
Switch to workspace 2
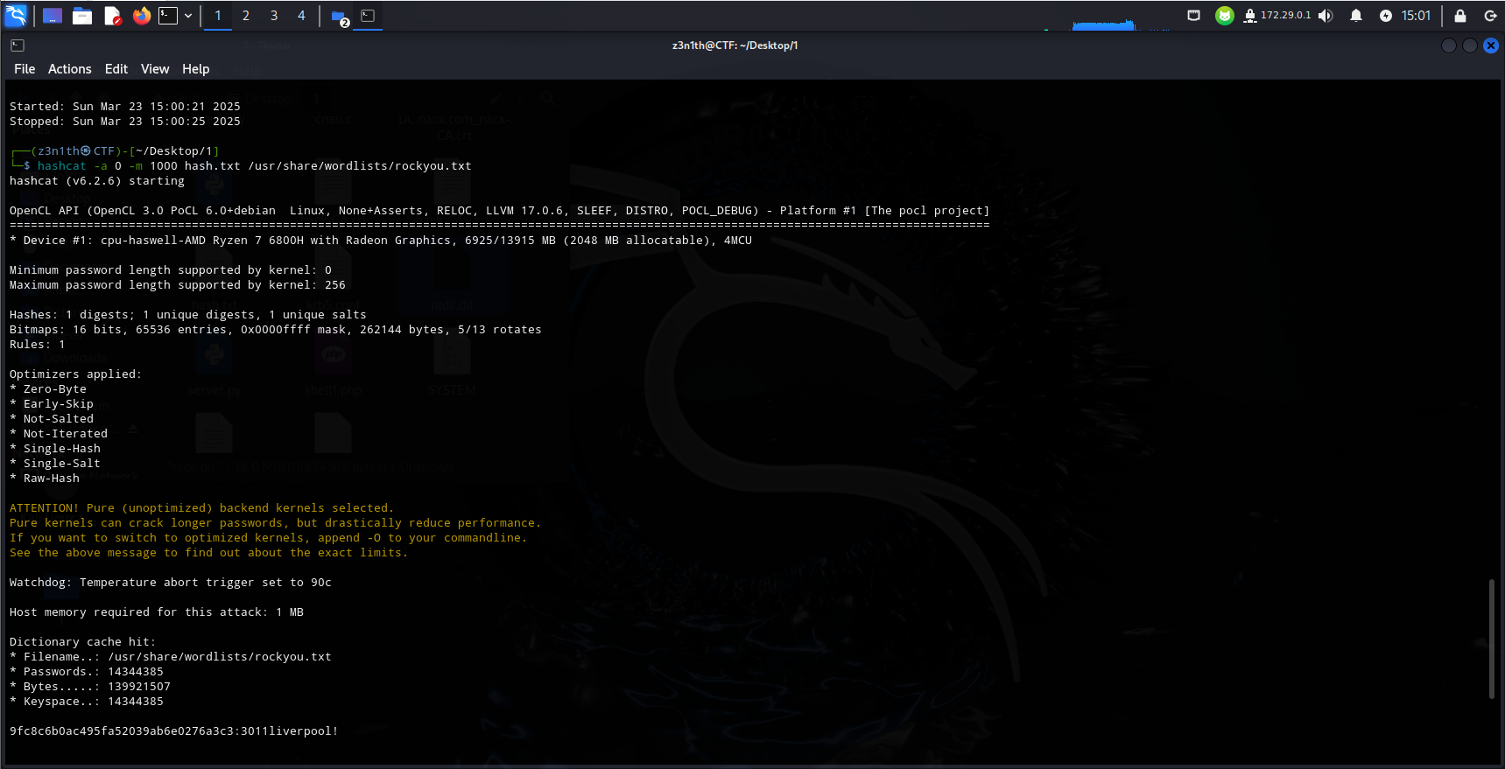[x=246, y=16]
